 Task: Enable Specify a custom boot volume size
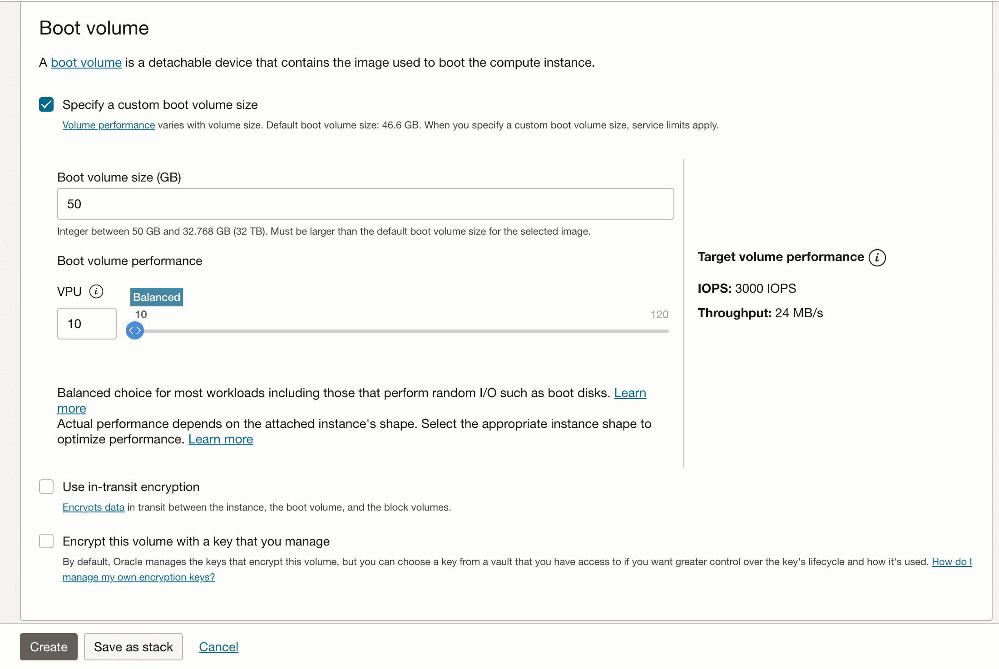click(x=45, y=104)
